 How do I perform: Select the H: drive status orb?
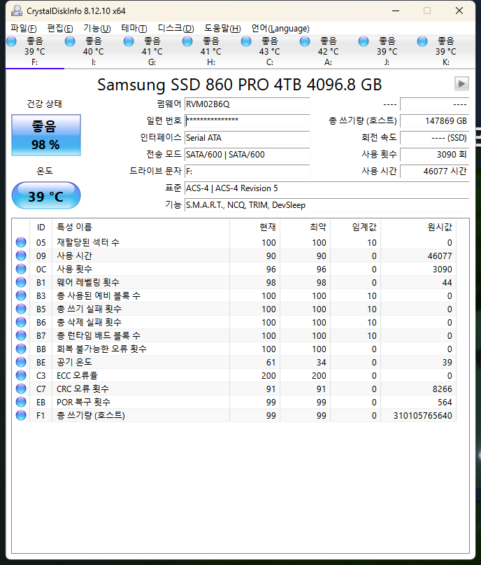pos(187,42)
